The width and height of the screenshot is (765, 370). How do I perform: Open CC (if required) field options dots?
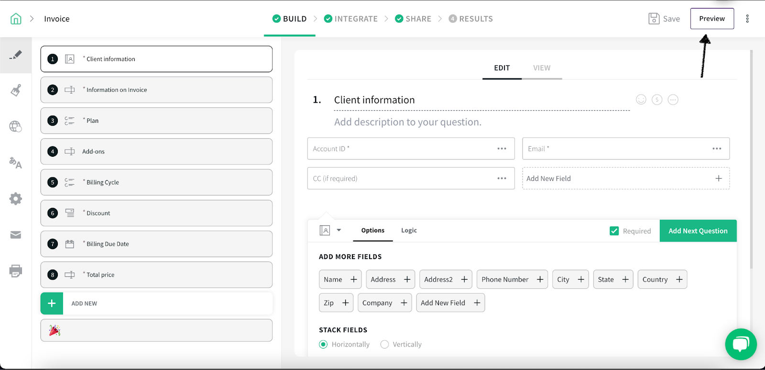tap(502, 178)
